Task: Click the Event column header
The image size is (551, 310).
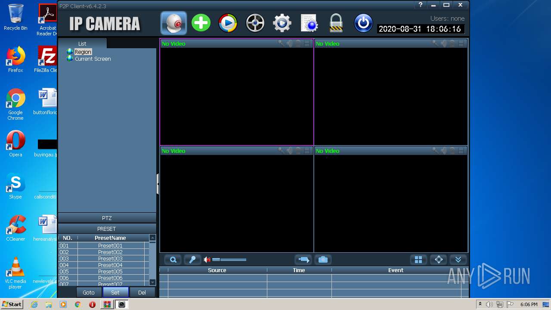Action: (x=396, y=270)
